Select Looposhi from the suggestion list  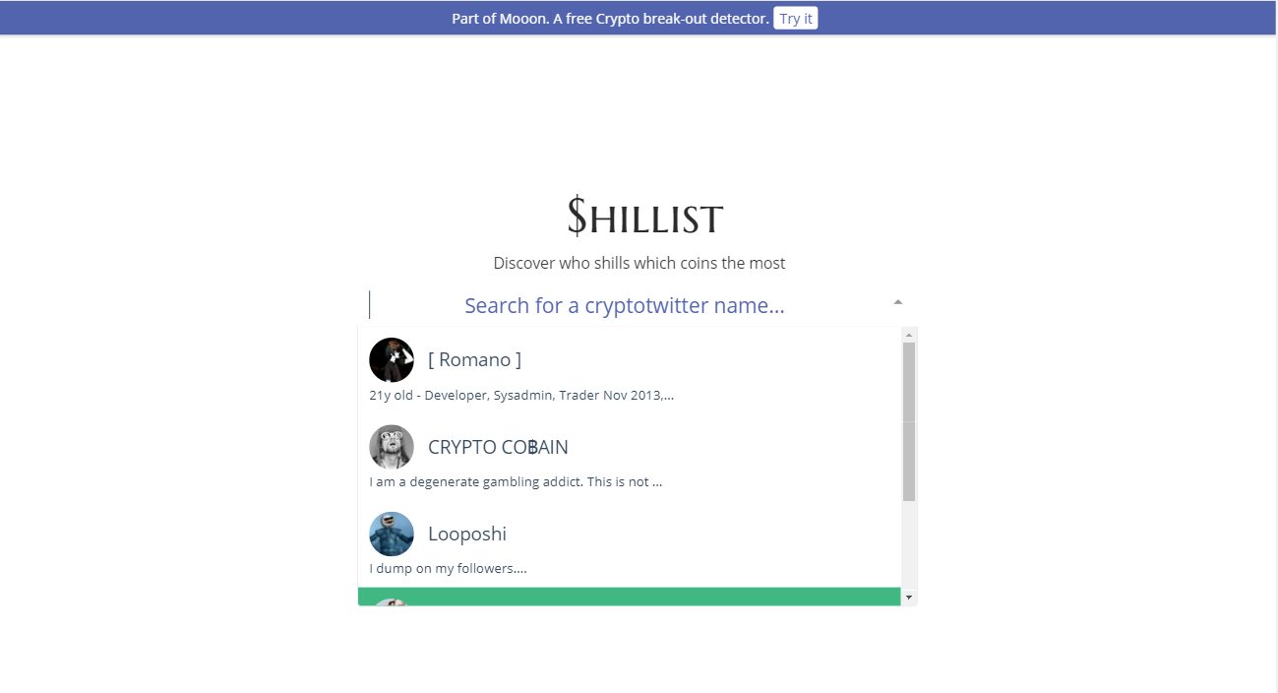click(x=466, y=534)
